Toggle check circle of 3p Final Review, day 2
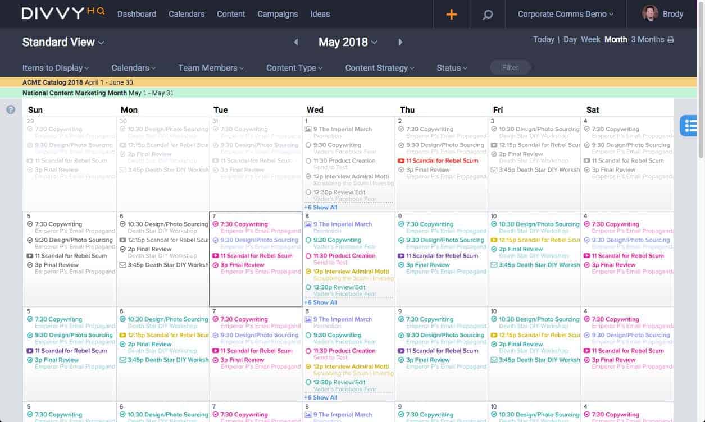Screen dimensions: 705x422 point(401,169)
